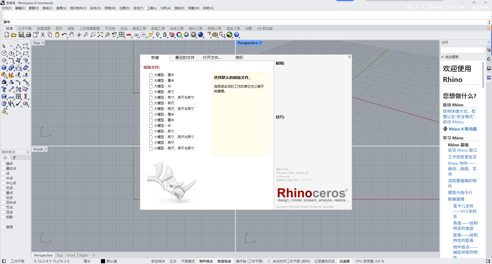Open the Perspective viewport dropdown menu
Screen dimensions: 492x264
tap(261, 43)
